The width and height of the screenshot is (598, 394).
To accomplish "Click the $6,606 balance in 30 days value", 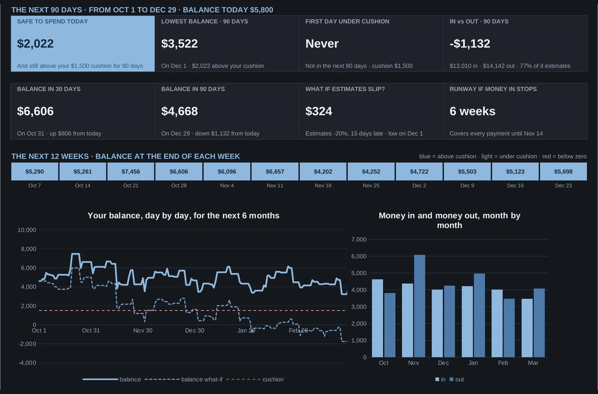I will (x=35, y=111).
